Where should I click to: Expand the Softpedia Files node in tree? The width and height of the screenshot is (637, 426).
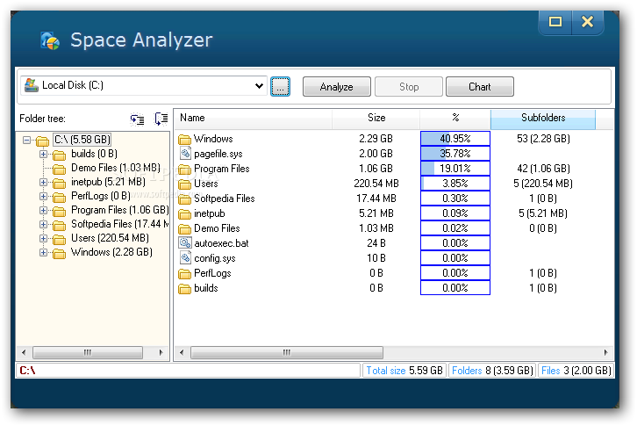(44, 224)
